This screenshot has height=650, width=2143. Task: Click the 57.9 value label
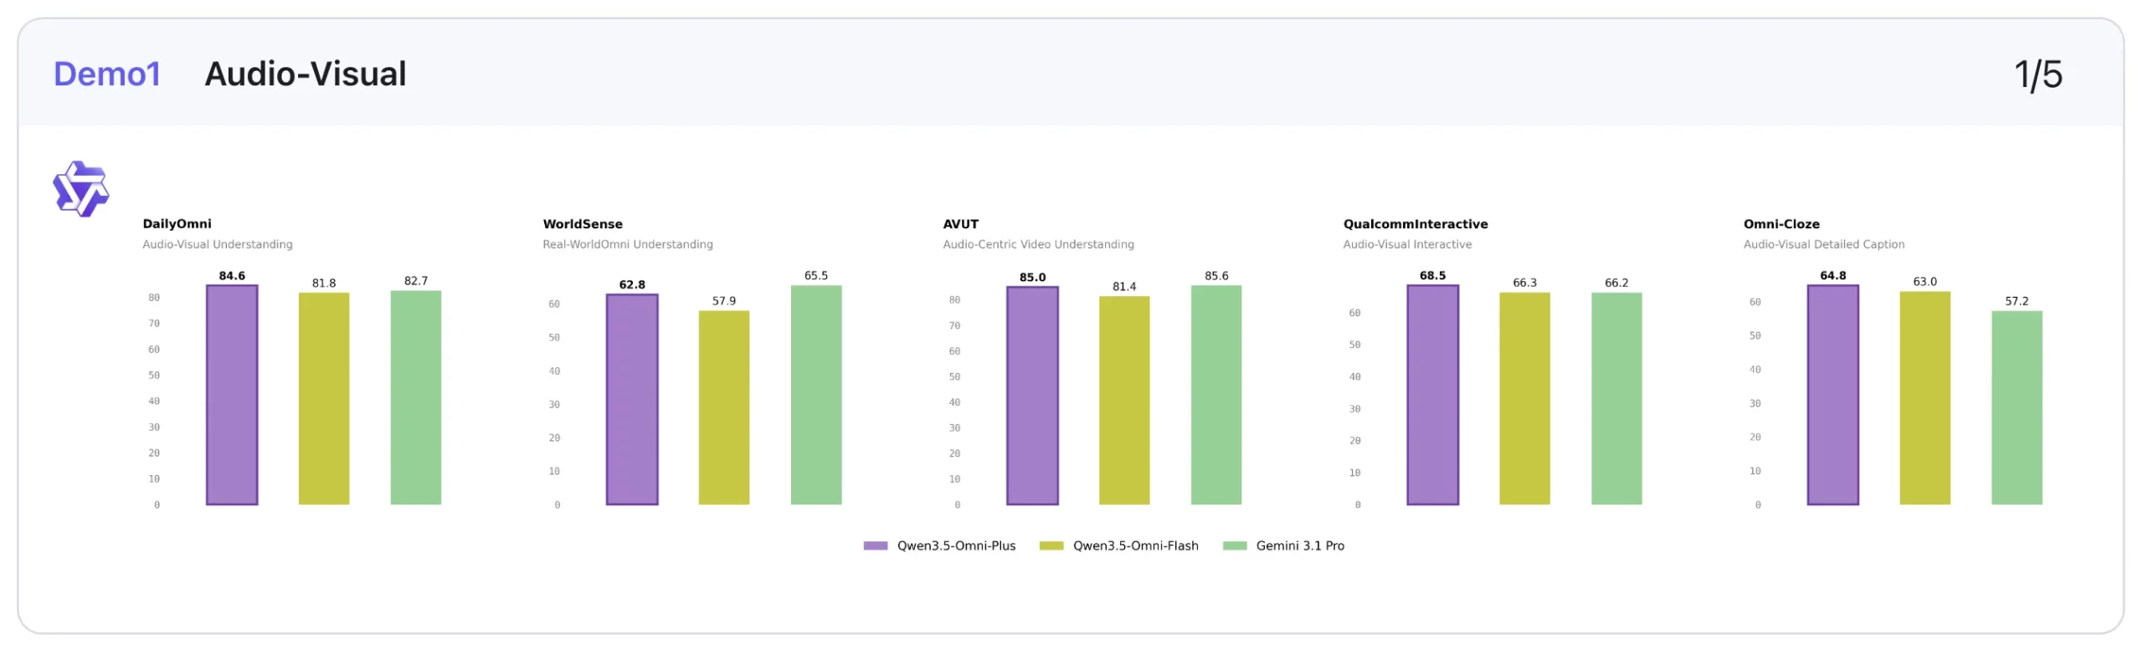click(724, 300)
